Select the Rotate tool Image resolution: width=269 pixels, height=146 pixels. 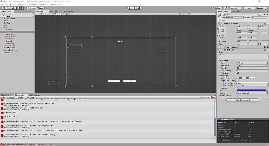click(13, 8)
